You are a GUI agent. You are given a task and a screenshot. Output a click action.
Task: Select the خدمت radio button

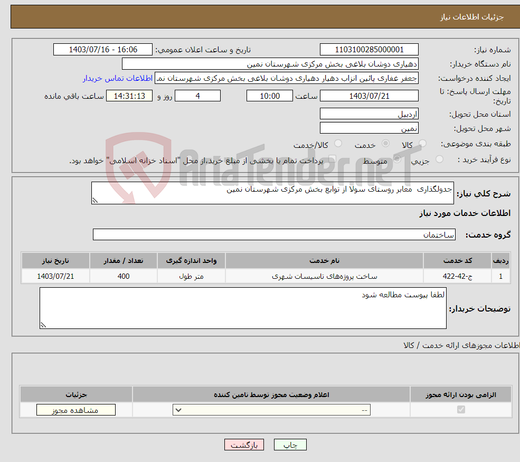click(x=385, y=144)
